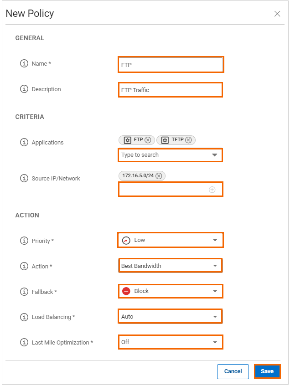Expand the Last Mile Optimization dropdown
This screenshot has width=290, height=386.
[171, 342]
